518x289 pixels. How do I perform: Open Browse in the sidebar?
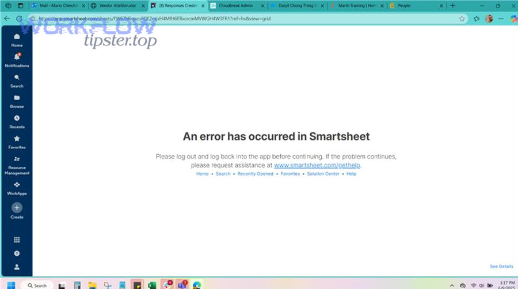click(17, 101)
